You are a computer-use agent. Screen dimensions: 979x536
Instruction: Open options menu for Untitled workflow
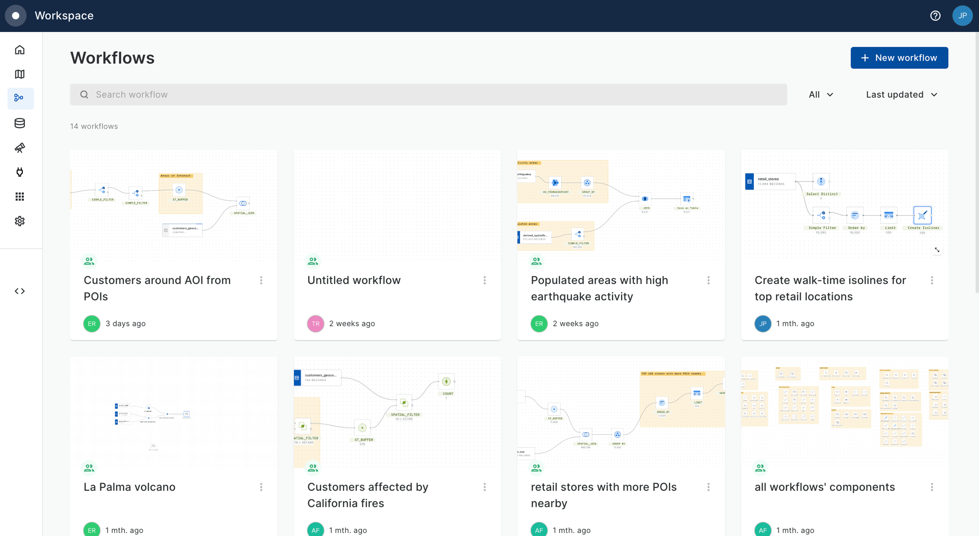click(484, 280)
